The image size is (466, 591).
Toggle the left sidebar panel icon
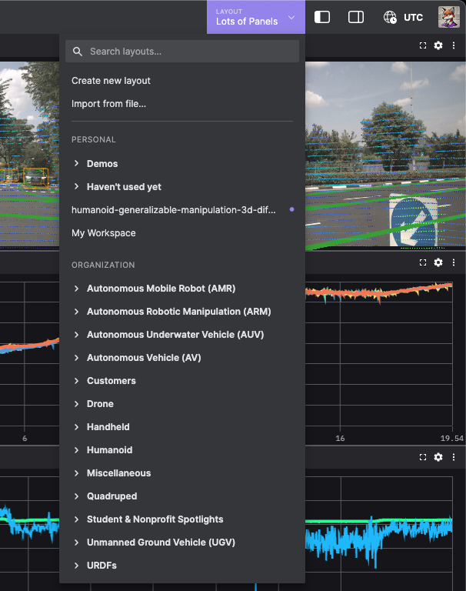(x=322, y=17)
